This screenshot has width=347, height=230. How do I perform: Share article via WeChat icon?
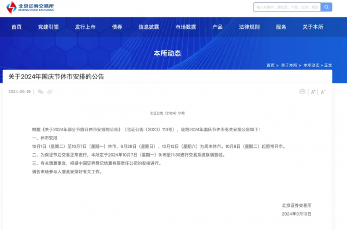point(40,91)
